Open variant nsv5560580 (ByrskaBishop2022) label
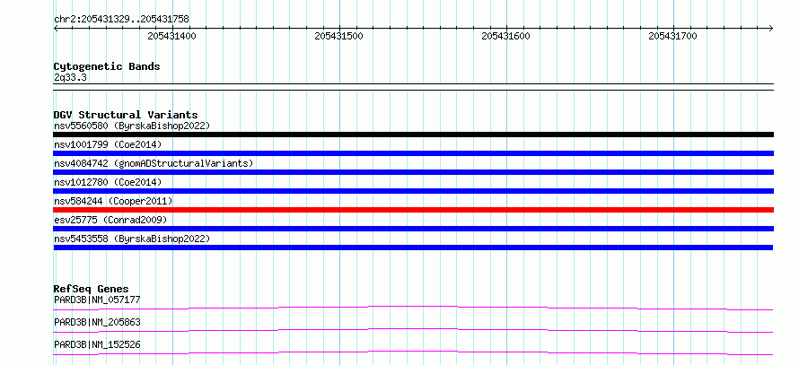Viewport: 799px width, 365px height. point(132,126)
